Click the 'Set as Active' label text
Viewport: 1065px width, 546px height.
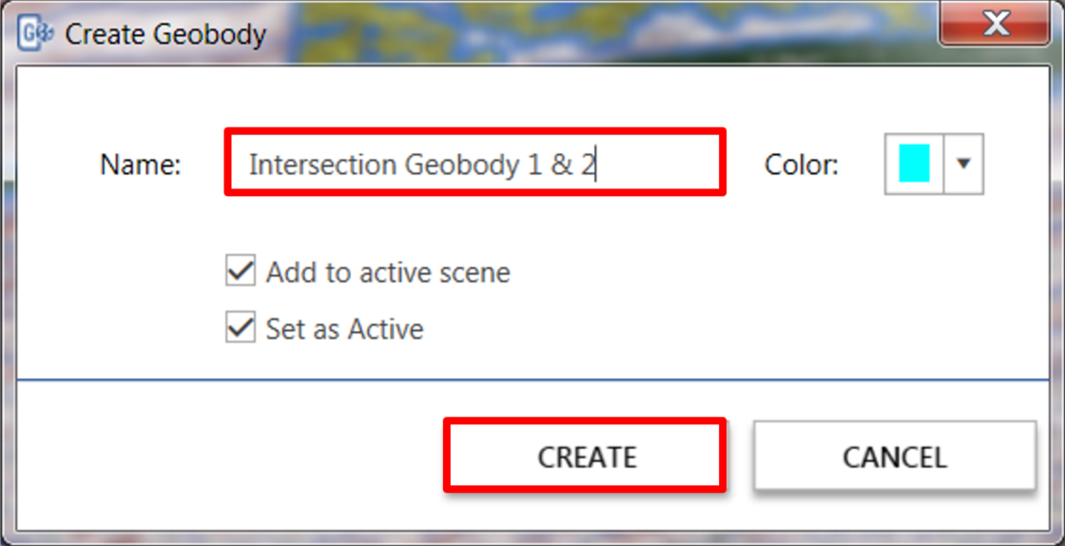click(x=345, y=329)
